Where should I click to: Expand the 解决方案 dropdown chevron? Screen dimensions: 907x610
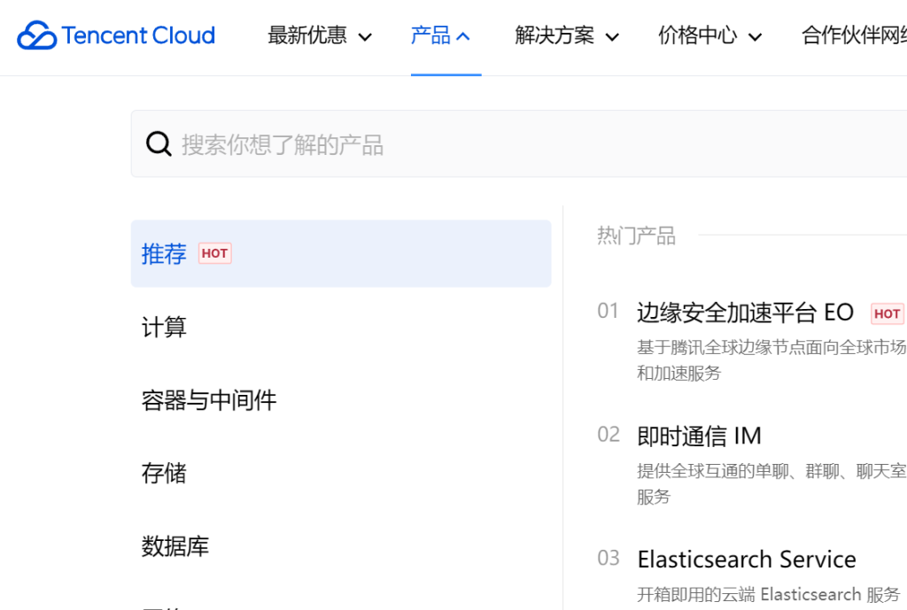click(612, 37)
